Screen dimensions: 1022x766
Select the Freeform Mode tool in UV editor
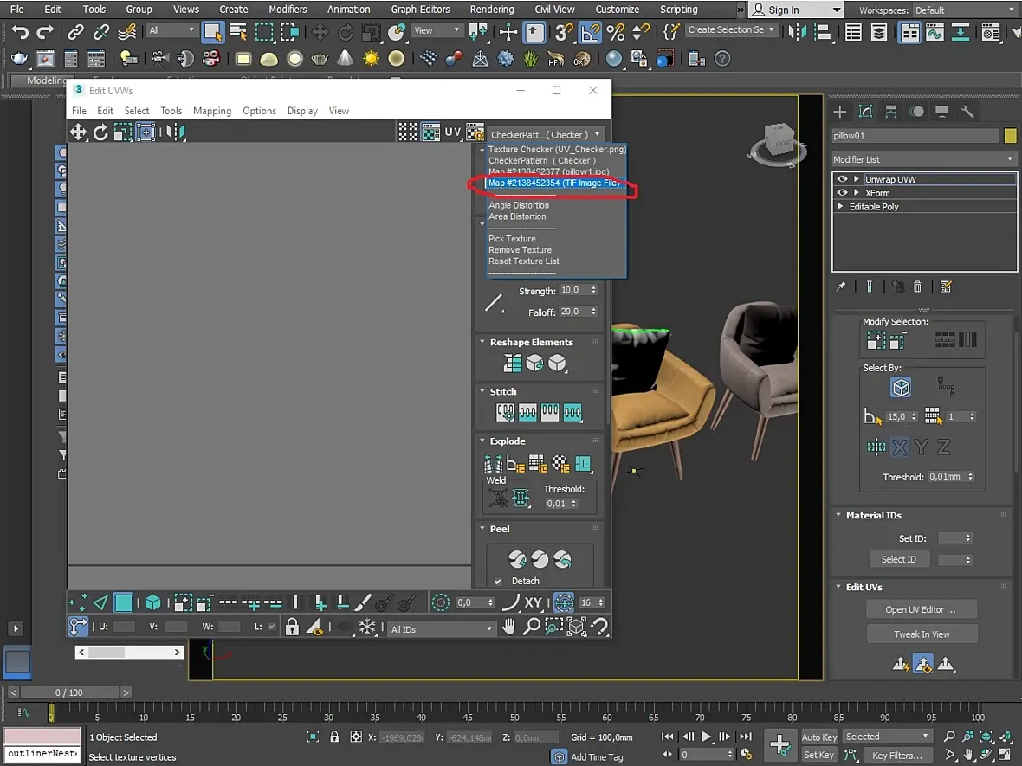click(x=146, y=132)
